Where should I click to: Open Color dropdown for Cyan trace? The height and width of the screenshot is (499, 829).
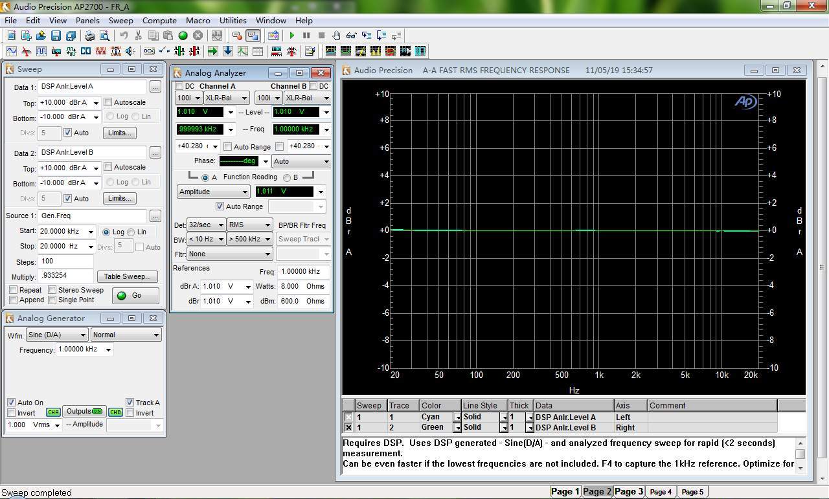(457, 417)
